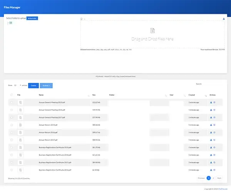The image size is (231, 192).
Task: Check the box for Business-Registration-Certificate-2016.pdf
Action: coord(12,170)
